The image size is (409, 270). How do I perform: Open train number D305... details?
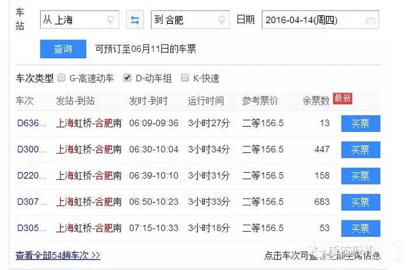(x=31, y=228)
